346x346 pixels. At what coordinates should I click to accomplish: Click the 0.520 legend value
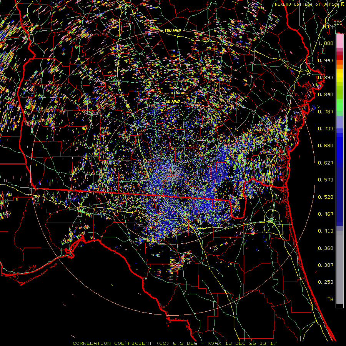[326, 197]
